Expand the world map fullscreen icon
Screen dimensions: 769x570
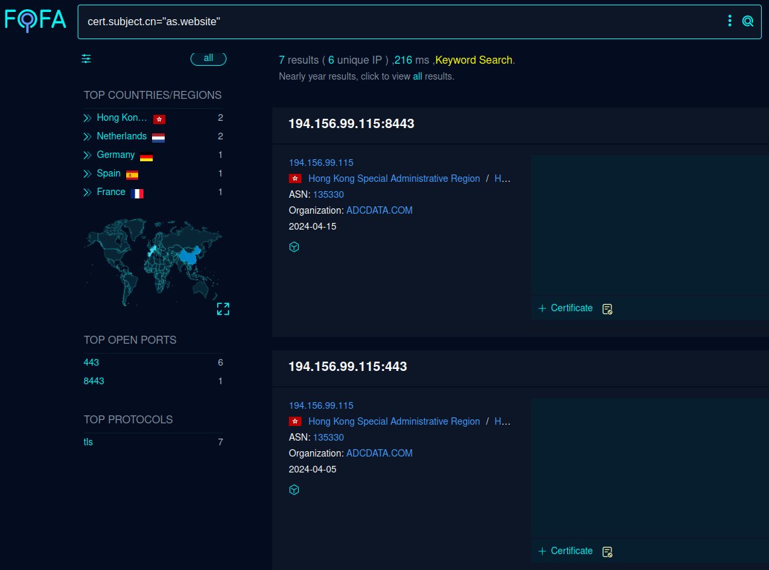pos(223,309)
